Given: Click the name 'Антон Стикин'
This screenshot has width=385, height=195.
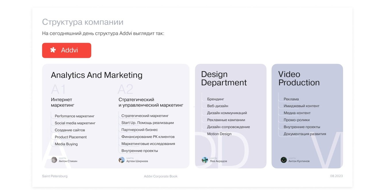Looking at the screenshot, I should pyautogui.click(x=68, y=161).
